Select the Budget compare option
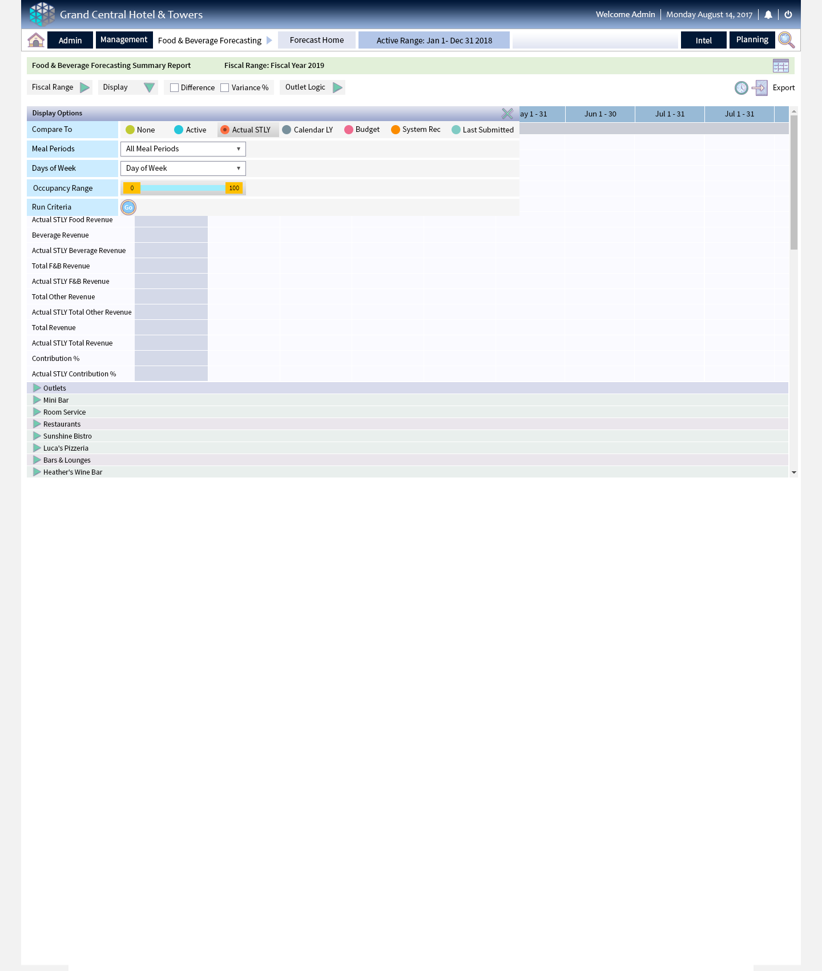This screenshot has height=971, width=822. click(349, 130)
